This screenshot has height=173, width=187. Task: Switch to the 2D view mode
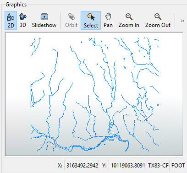tap(11, 21)
